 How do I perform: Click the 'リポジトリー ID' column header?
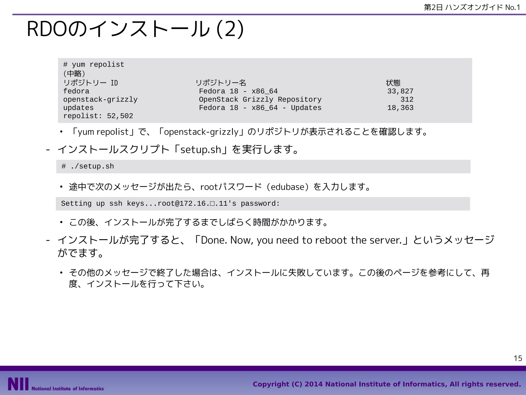click(x=91, y=83)
